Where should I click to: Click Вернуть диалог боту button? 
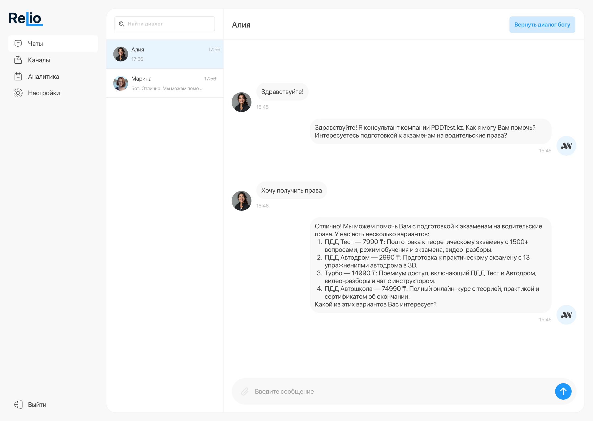pyautogui.click(x=542, y=25)
